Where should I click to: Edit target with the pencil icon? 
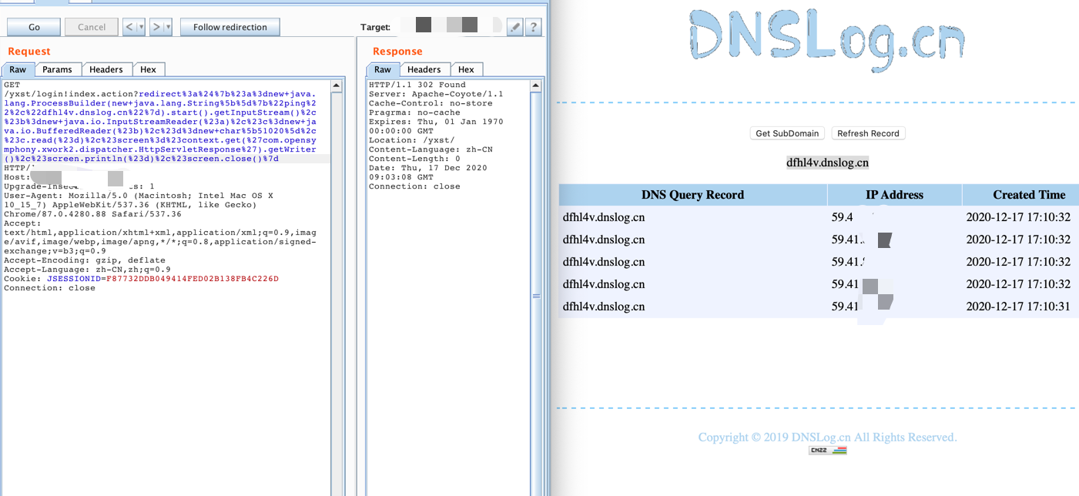(514, 27)
